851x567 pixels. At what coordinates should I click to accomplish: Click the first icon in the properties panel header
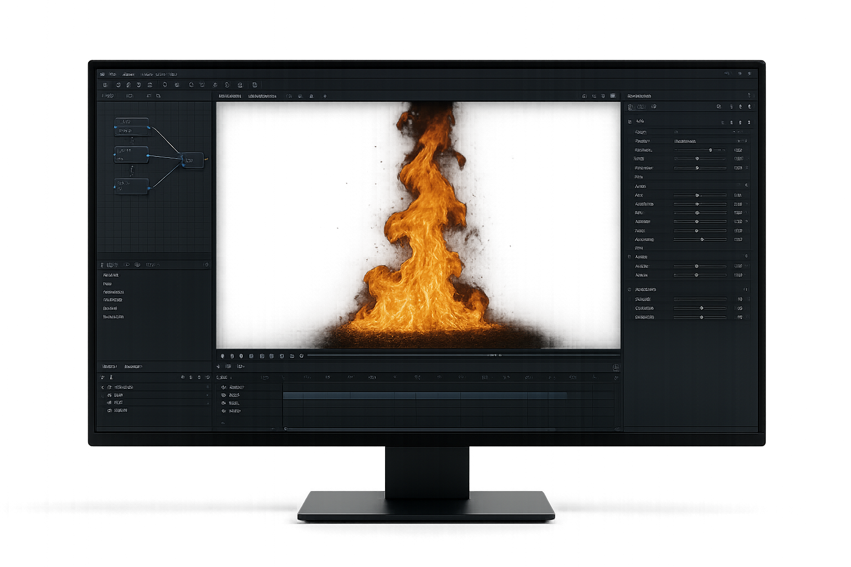pos(630,107)
